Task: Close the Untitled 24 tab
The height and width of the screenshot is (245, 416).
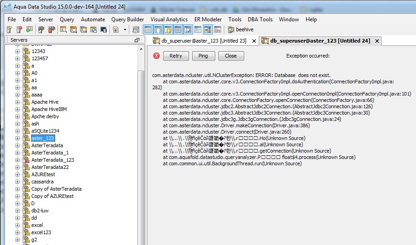Action: click(x=377, y=41)
